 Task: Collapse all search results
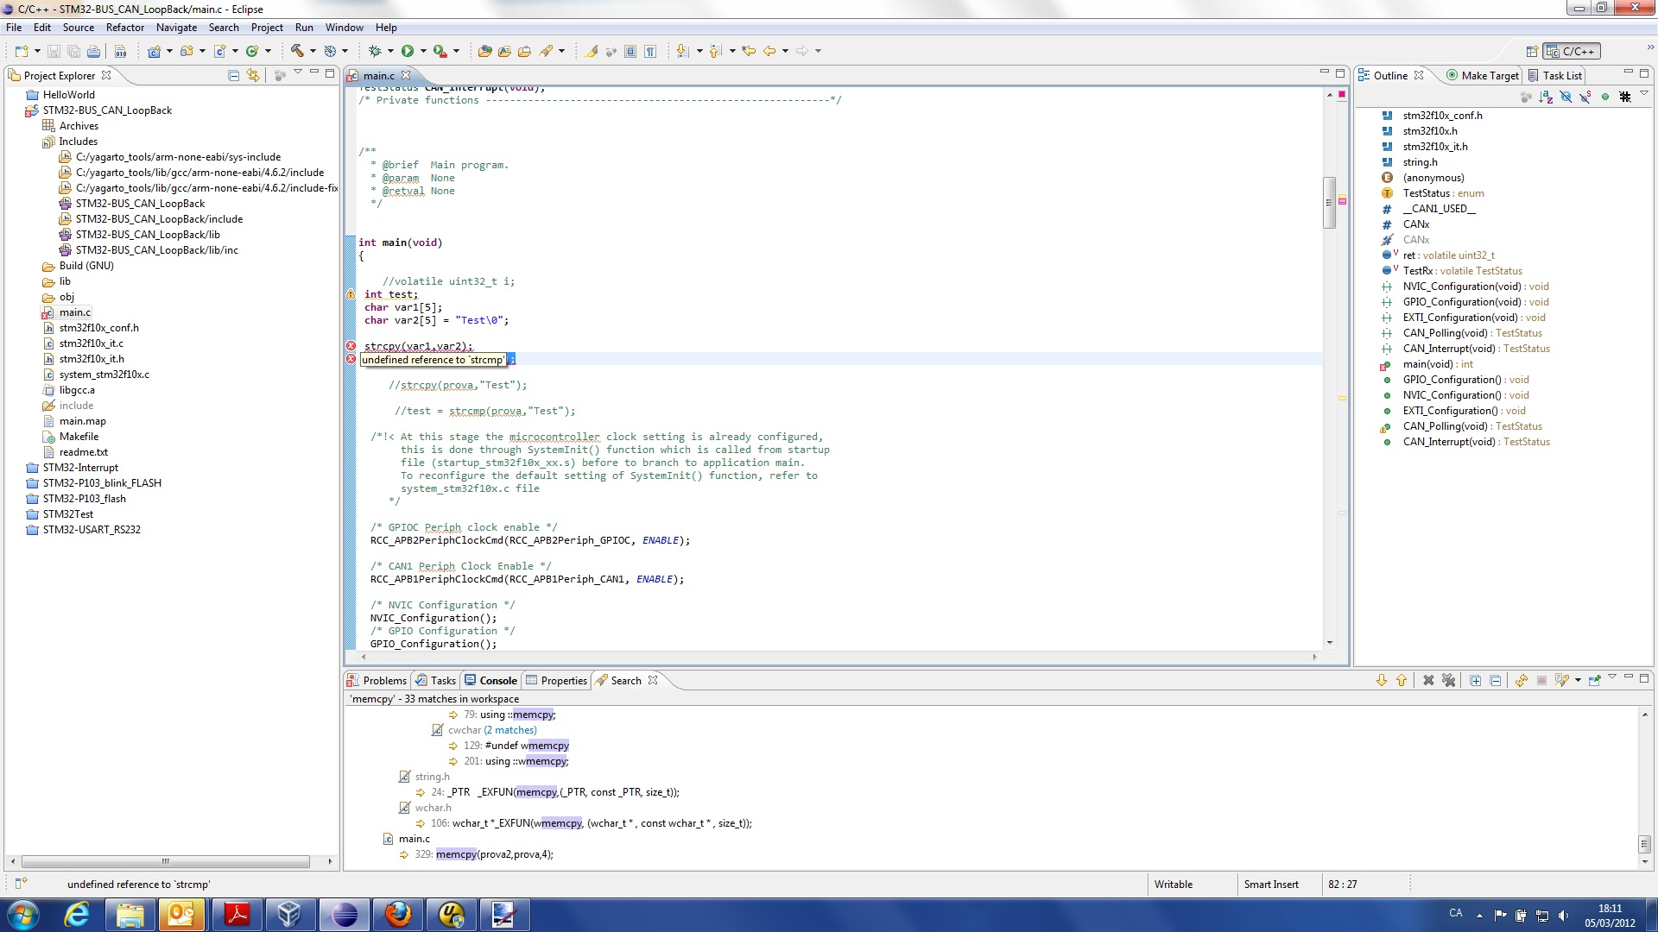click(x=1496, y=680)
